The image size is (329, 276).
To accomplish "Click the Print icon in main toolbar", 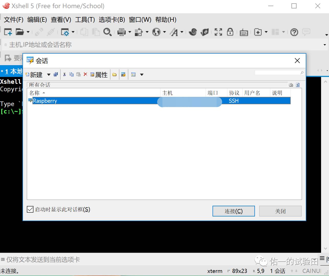I will [122, 32].
